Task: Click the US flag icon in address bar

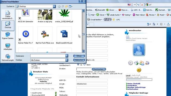Action: [129, 5]
